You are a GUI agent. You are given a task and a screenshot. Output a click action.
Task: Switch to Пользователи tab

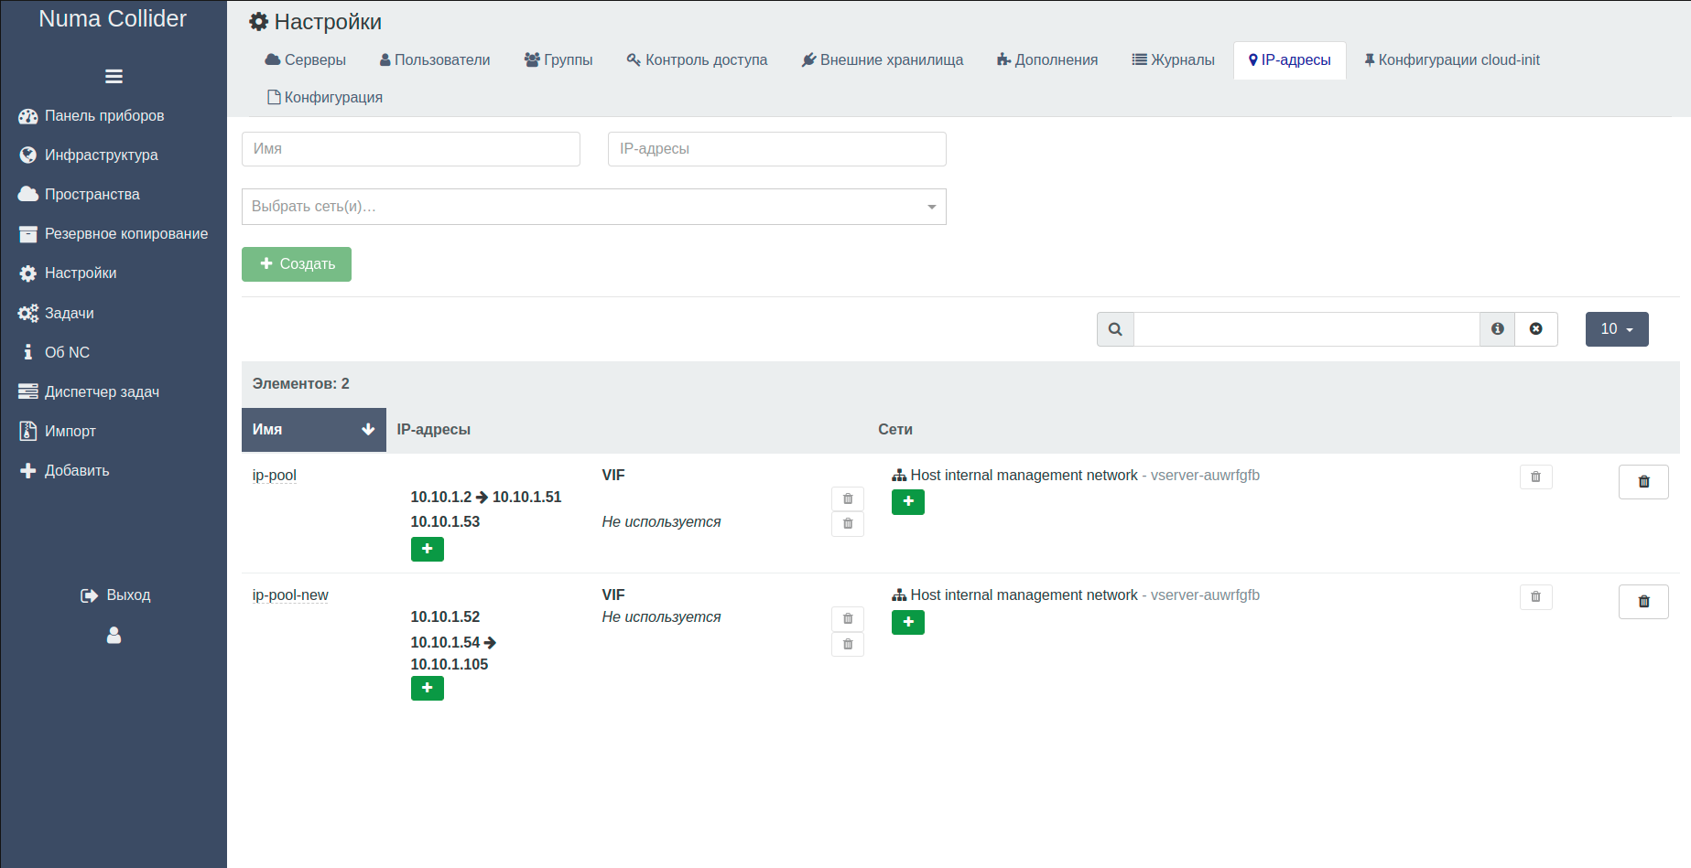pos(435,60)
